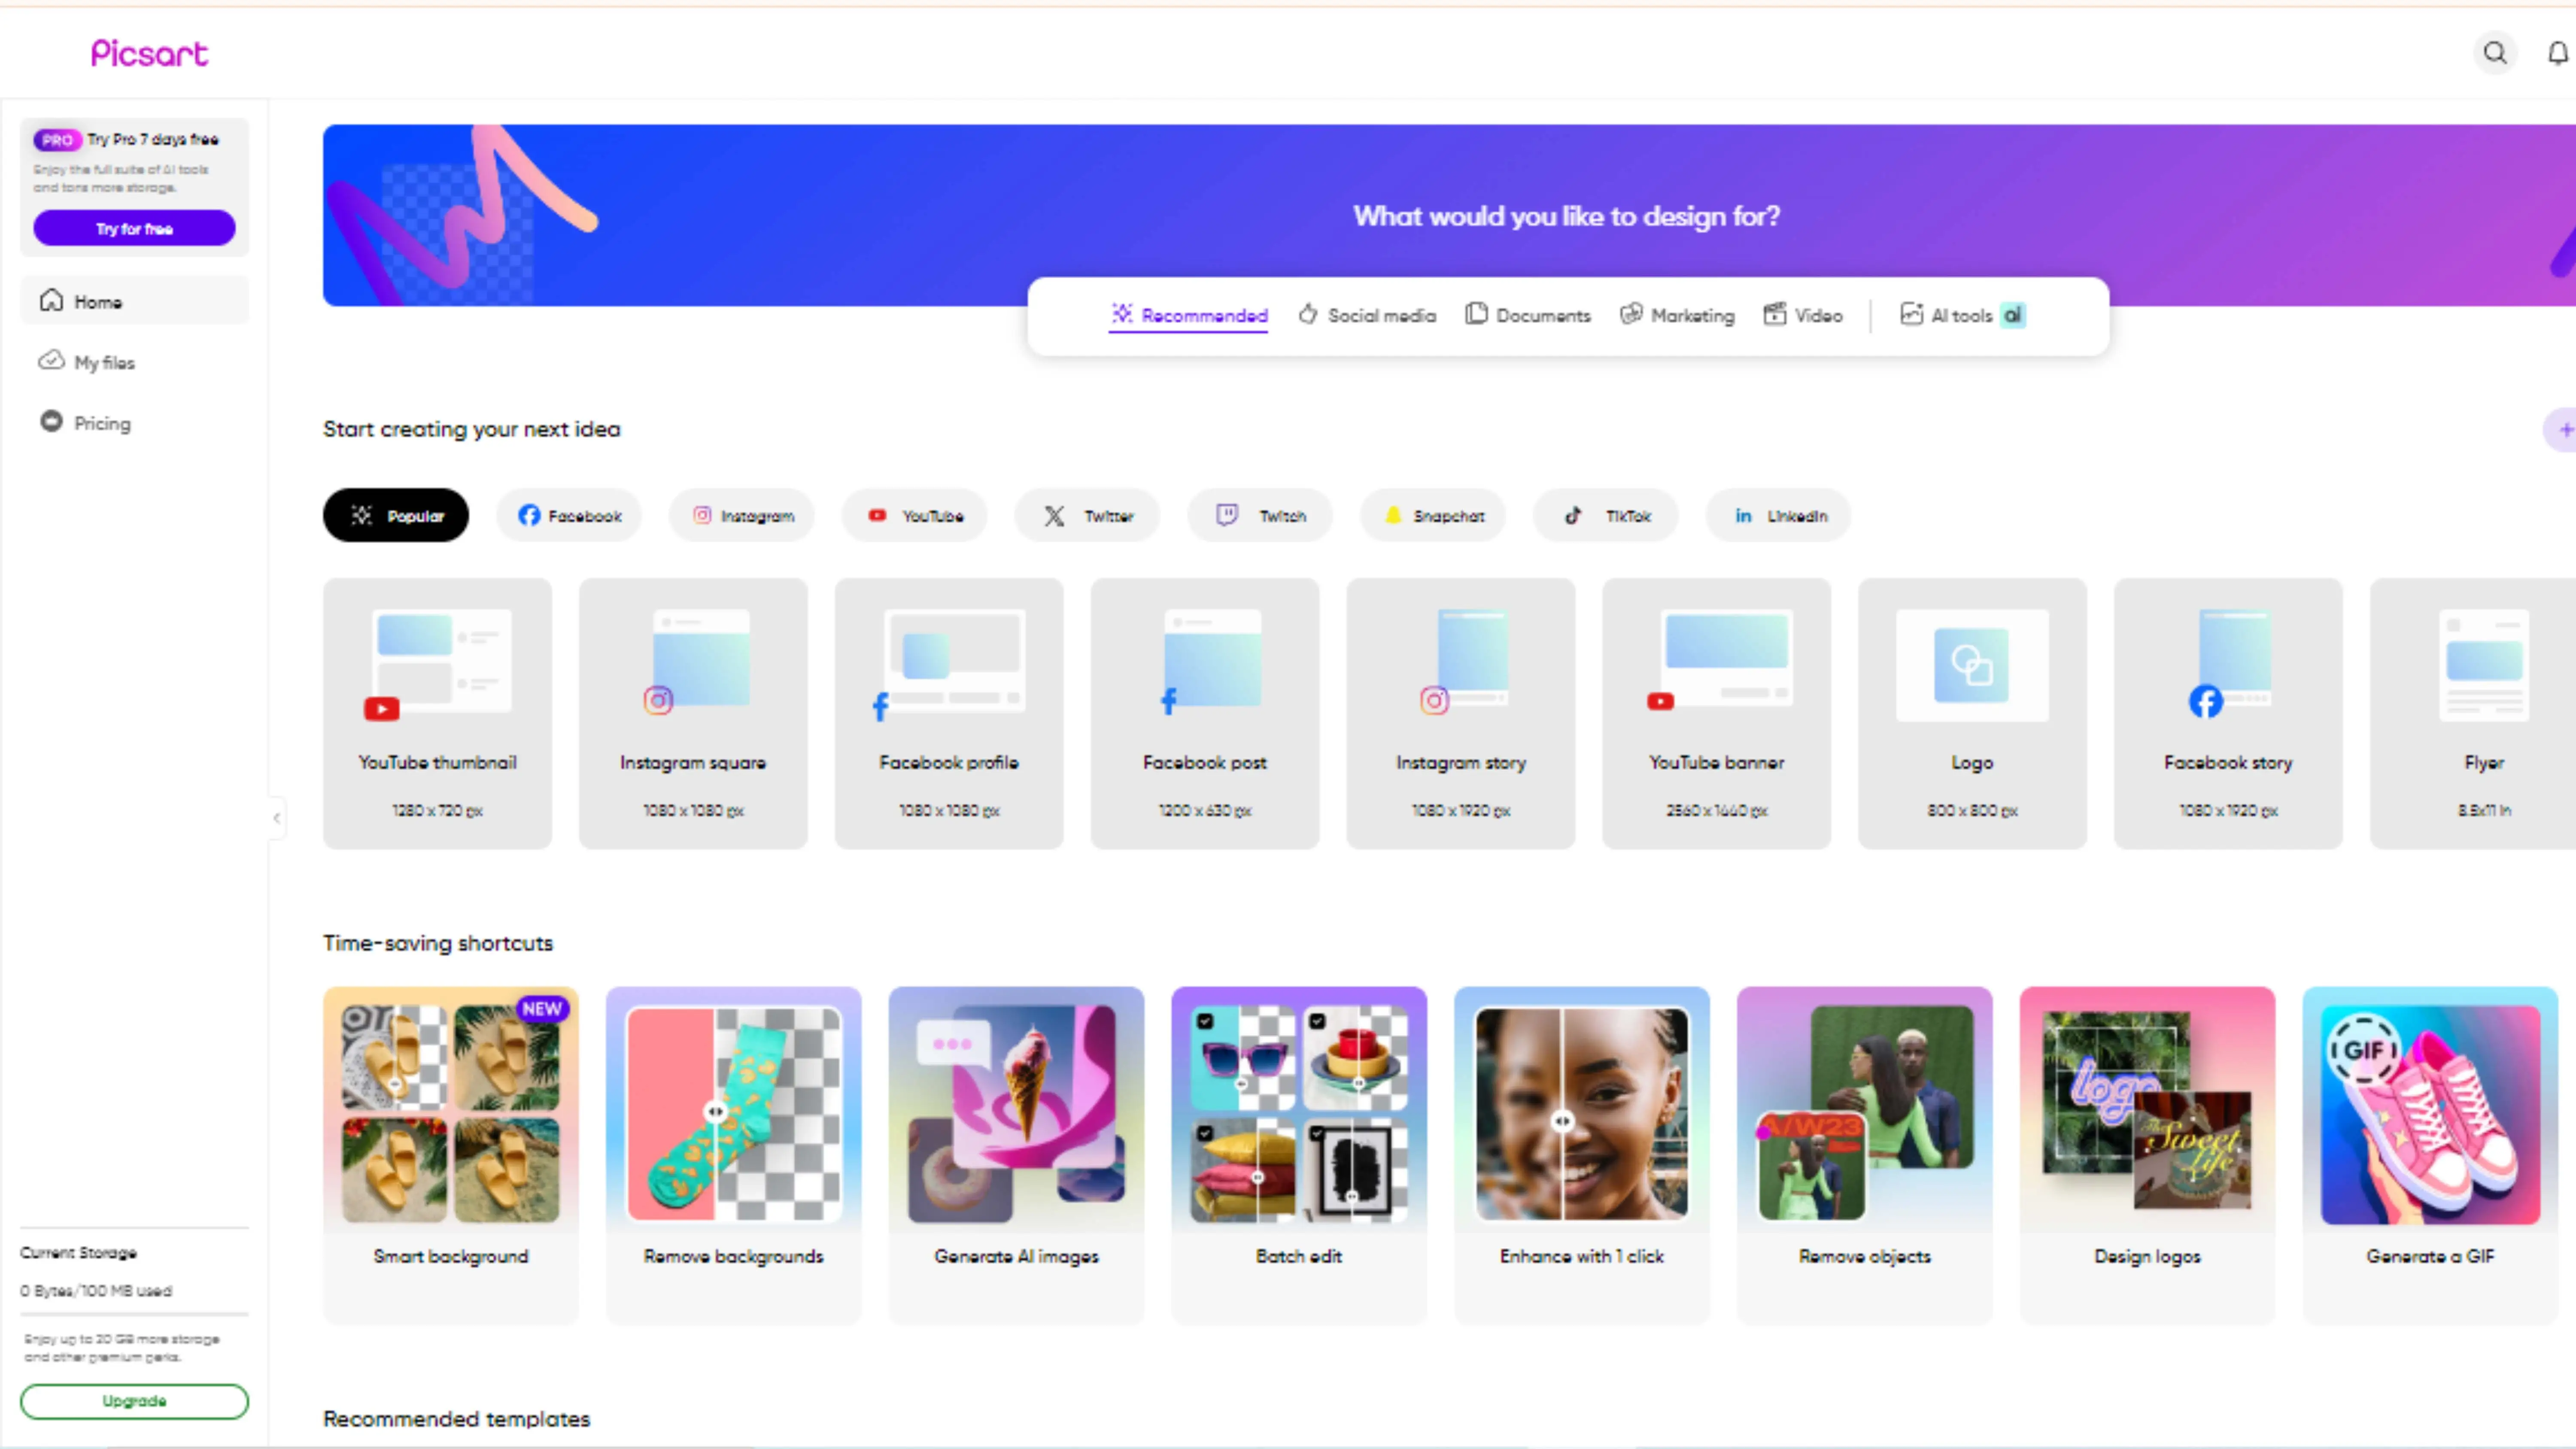Choose the Facebook profile size card
This screenshot has width=2576, height=1449.
tap(949, 714)
